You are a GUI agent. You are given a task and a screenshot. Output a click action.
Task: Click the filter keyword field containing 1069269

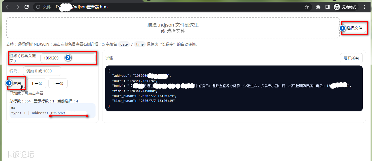pyautogui.click(x=68, y=58)
